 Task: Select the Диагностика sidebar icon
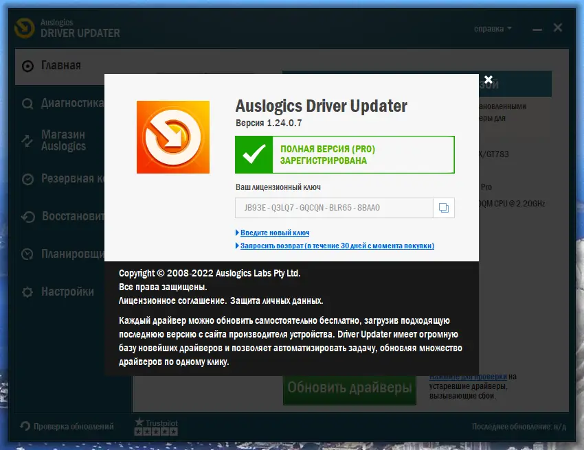27,104
